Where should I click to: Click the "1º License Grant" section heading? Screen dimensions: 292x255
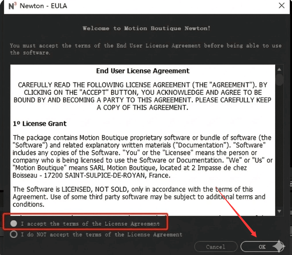point(40,124)
